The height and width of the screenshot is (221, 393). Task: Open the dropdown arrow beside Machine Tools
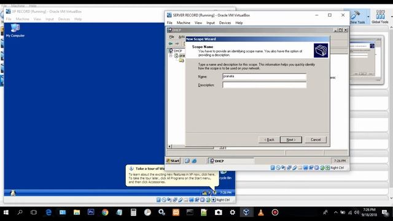point(368,17)
